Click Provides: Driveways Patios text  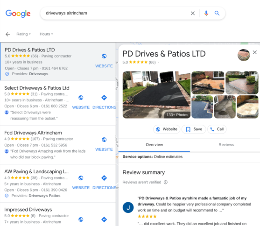coord(36,196)
